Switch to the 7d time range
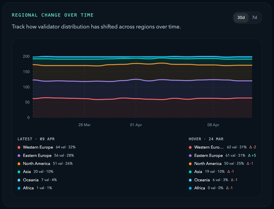This screenshot has height=209, width=274. [254, 18]
